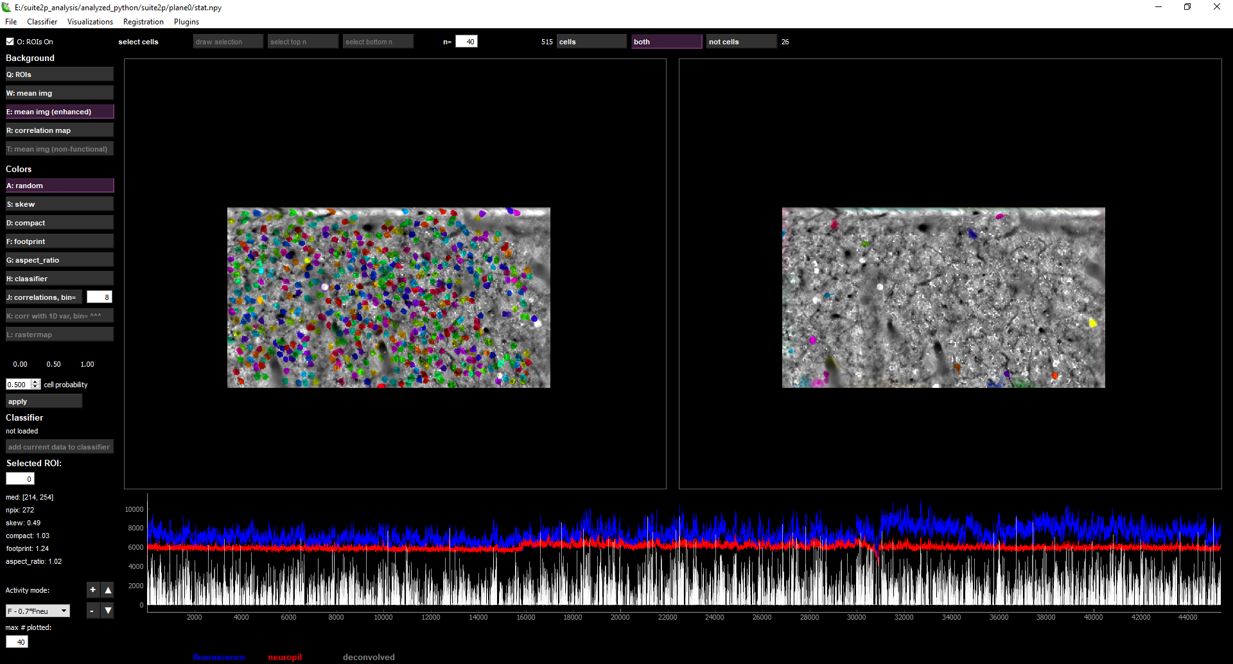1233x664 pixels.
Task: Toggle the neuropil trace display
Action: [x=284, y=657]
